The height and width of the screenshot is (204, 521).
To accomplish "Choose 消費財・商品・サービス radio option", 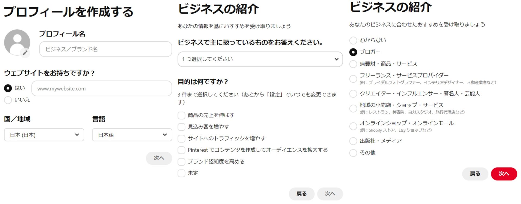I will (x=353, y=64).
